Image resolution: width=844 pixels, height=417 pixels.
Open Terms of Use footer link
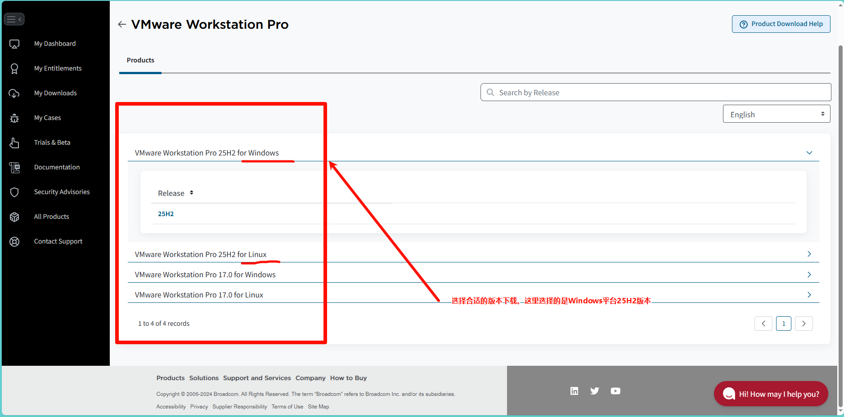coord(287,407)
